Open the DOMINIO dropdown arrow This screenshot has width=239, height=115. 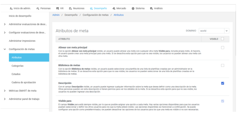[x=227, y=31]
